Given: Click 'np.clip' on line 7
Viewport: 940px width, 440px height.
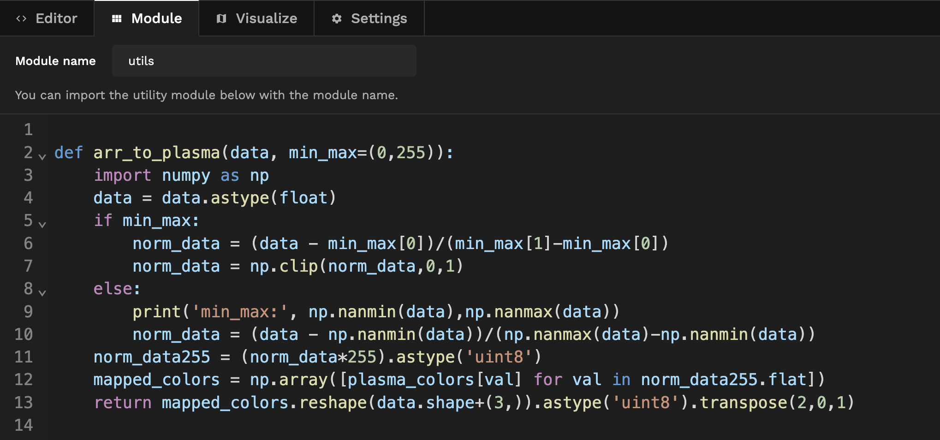Looking at the screenshot, I should click(284, 266).
